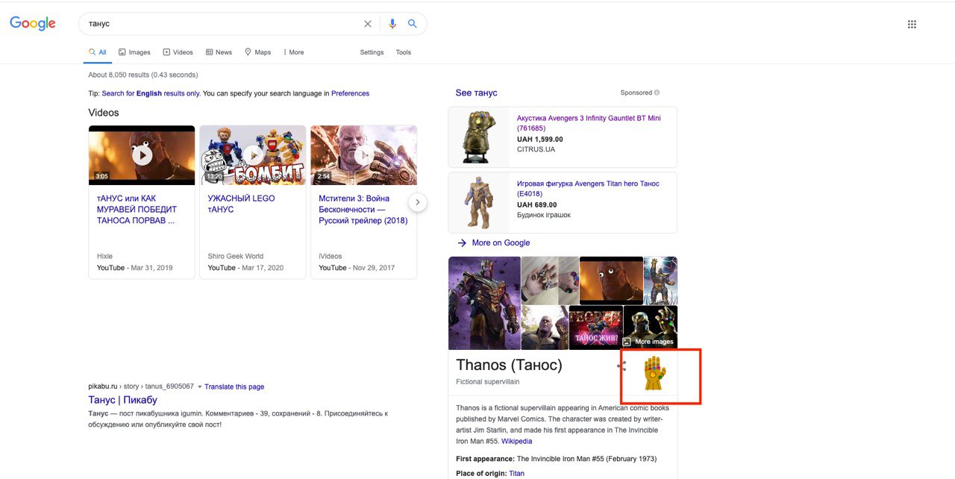Click Translate this page link
The width and height of the screenshot is (955, 479).
click(234, 386)
